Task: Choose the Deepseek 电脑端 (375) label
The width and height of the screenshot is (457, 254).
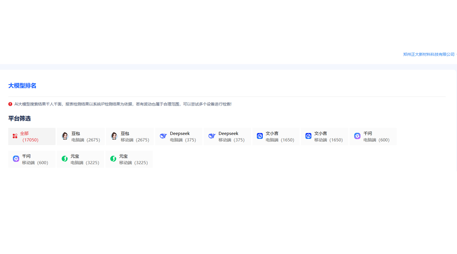Action: (183, 136)
